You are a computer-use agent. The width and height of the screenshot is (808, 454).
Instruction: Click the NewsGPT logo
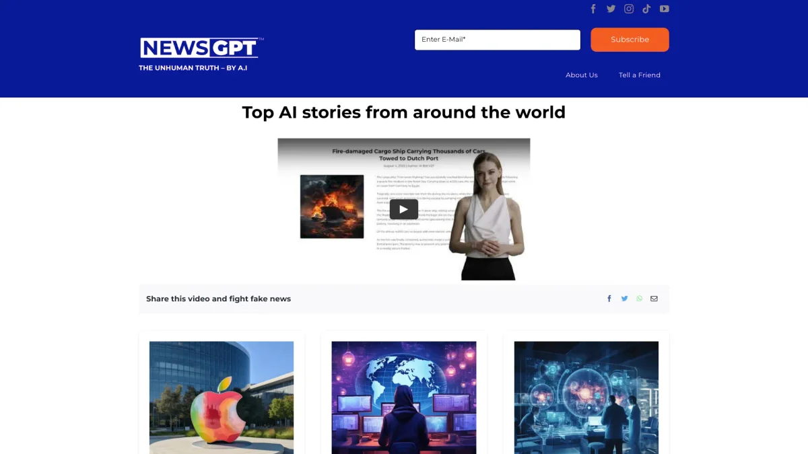click(199, 48)
